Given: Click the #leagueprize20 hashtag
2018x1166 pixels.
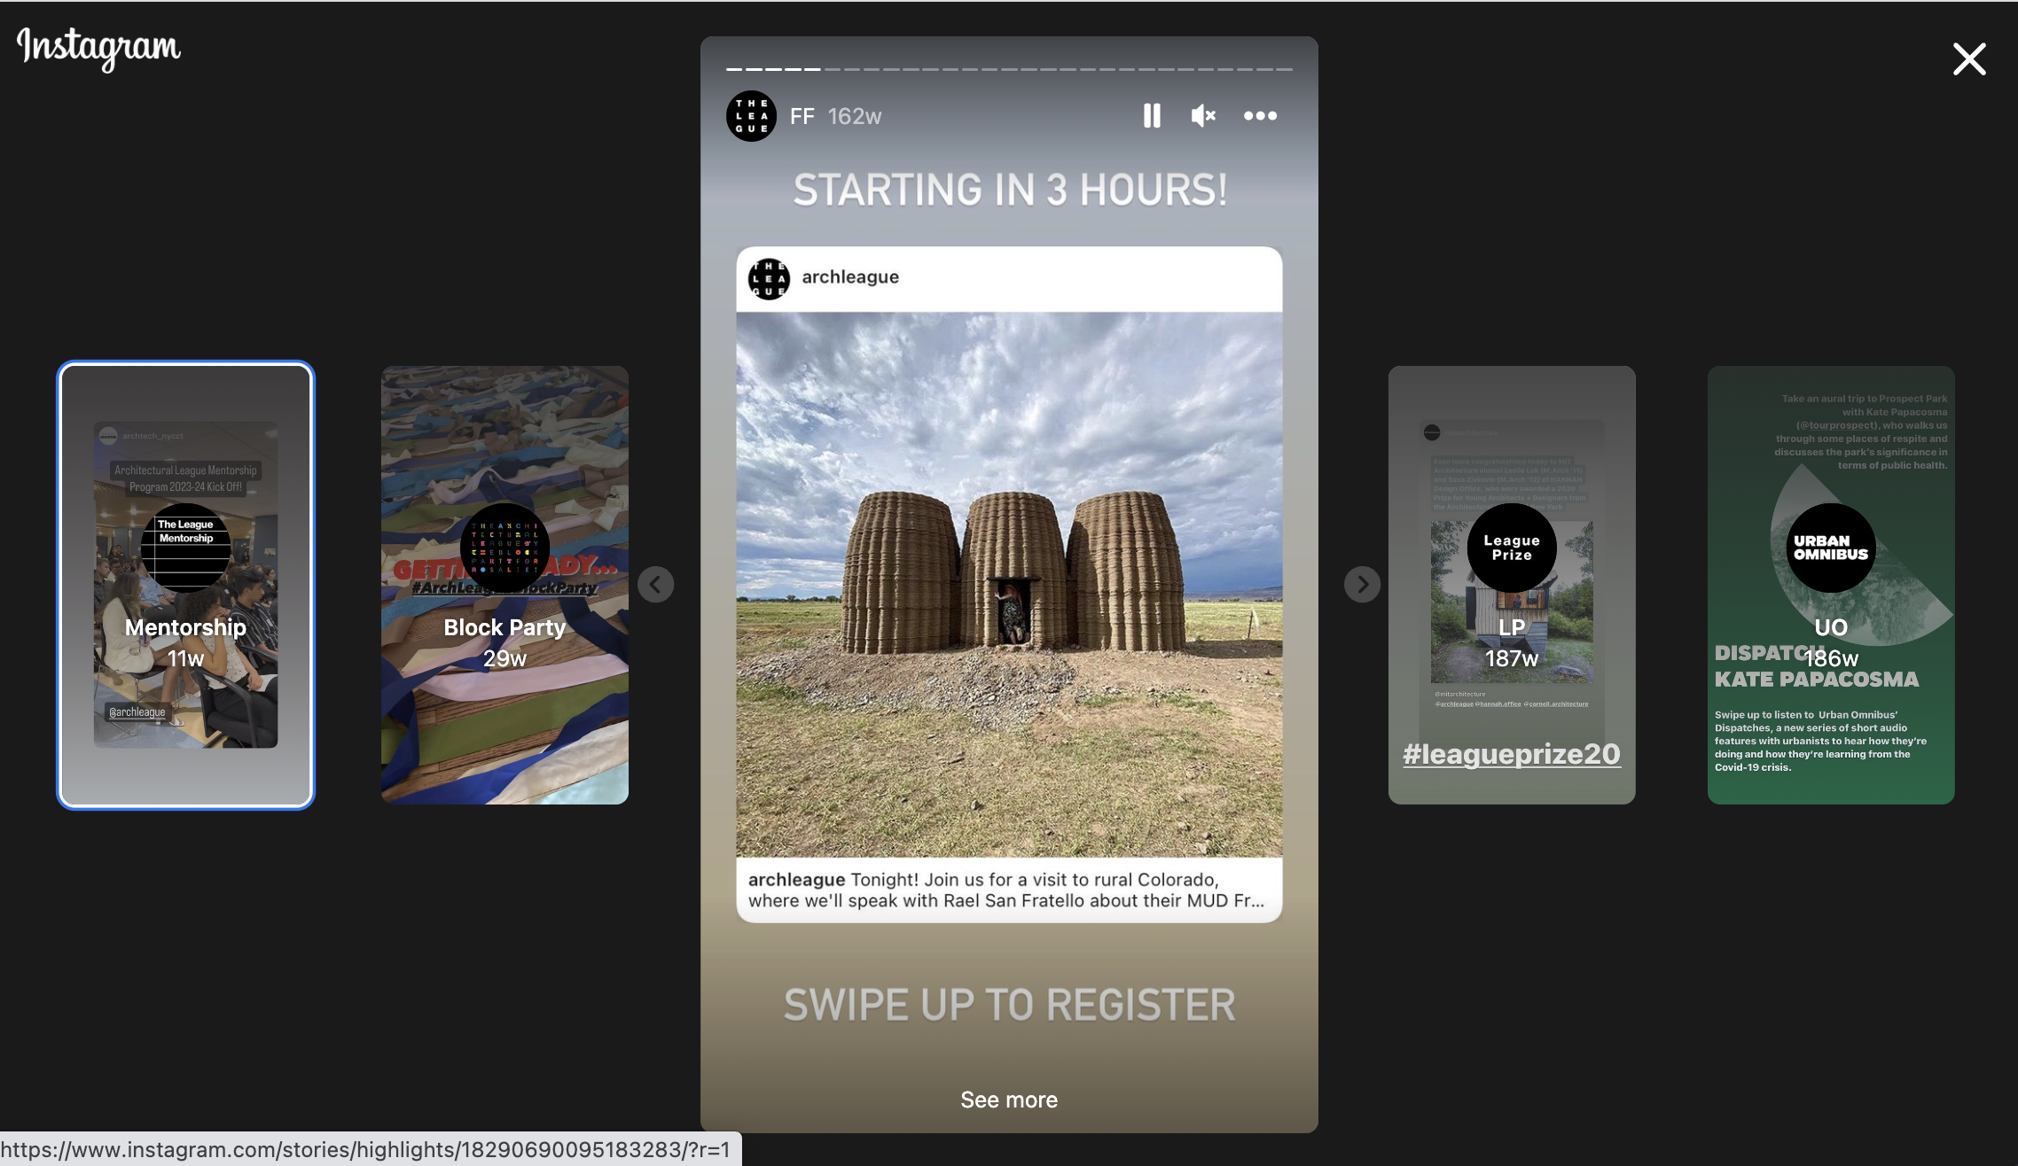Looking at the screenshot, I should coord(1512,754).
